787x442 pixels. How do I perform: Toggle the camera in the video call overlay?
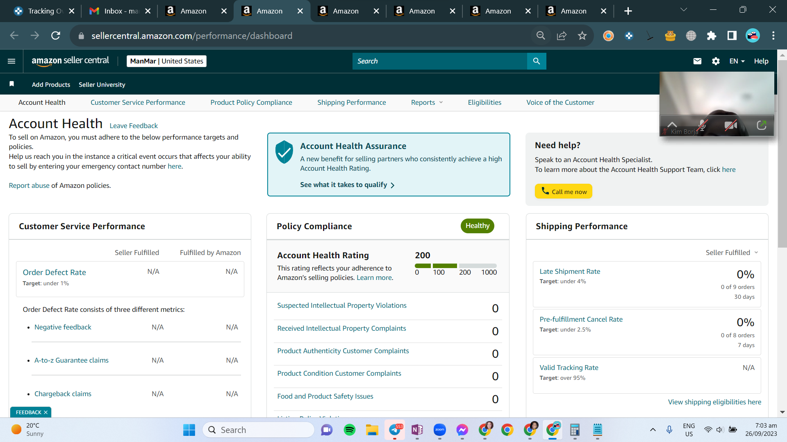pyautogui.click(x=730, y=125)
